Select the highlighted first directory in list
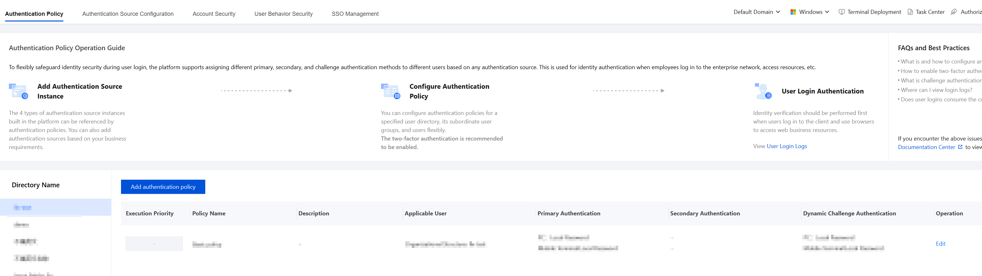 click(56, 207)
